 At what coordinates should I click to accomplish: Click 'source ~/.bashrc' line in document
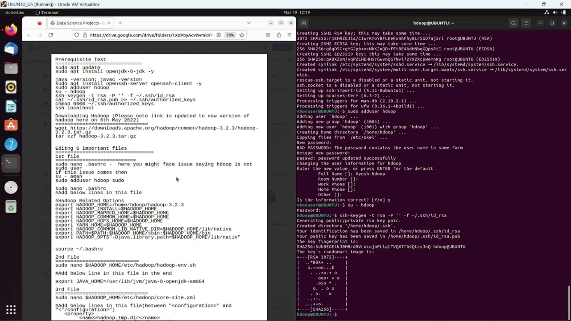[x=79, y=249]
